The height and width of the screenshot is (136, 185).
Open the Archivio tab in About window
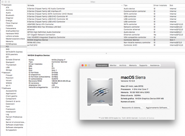[123, 65]
